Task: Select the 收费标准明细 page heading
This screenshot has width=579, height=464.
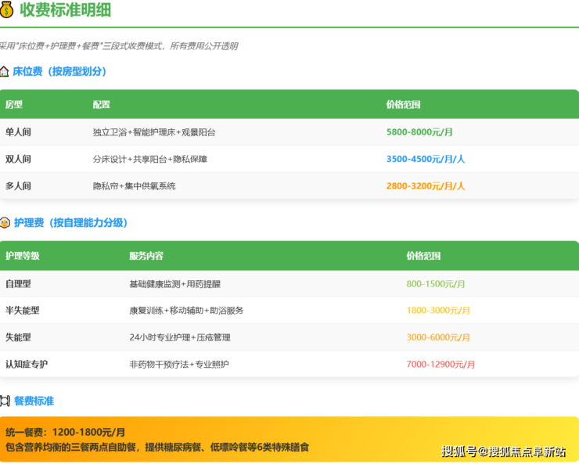Action: pyautogui.click(x=66, y=10)
